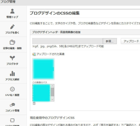
Task: Open コメント管理 speech bubble icon
Action: point(12,105)
